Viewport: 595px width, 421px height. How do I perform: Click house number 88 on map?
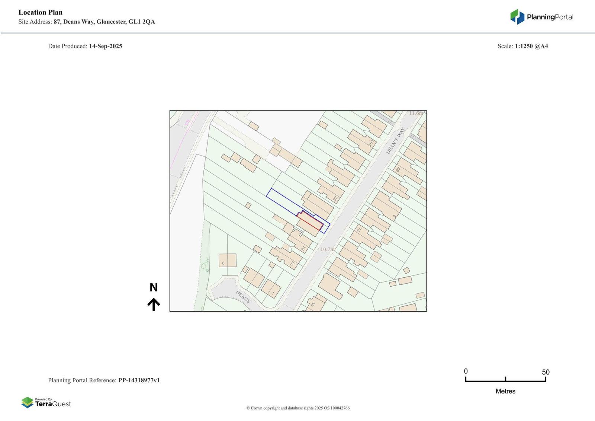point(398,169)
